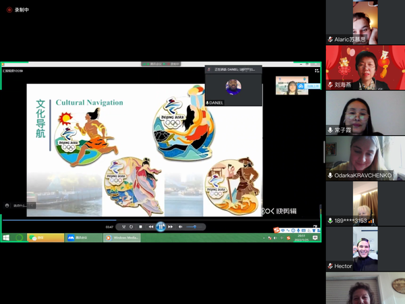Switch to WeChat taskbar item
This screenshot has height=304, width=405.
tap(45, 238)
